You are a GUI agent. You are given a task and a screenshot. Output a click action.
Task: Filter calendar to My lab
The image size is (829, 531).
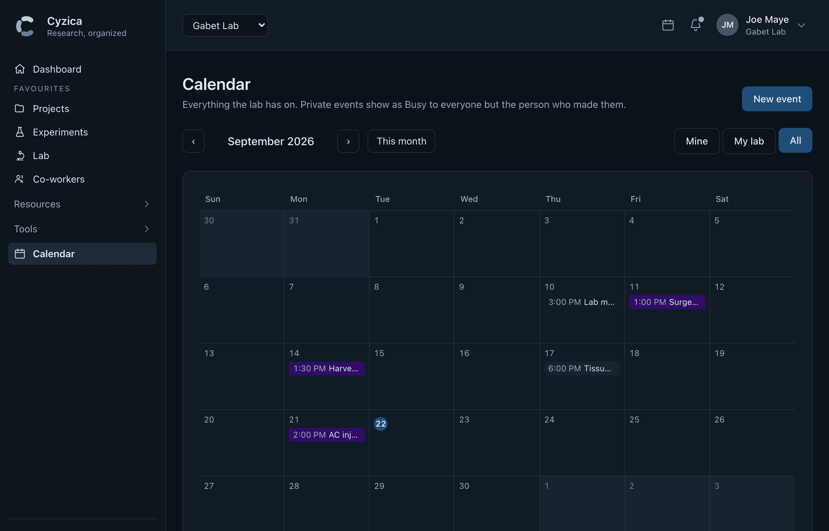tap(749, 141)
